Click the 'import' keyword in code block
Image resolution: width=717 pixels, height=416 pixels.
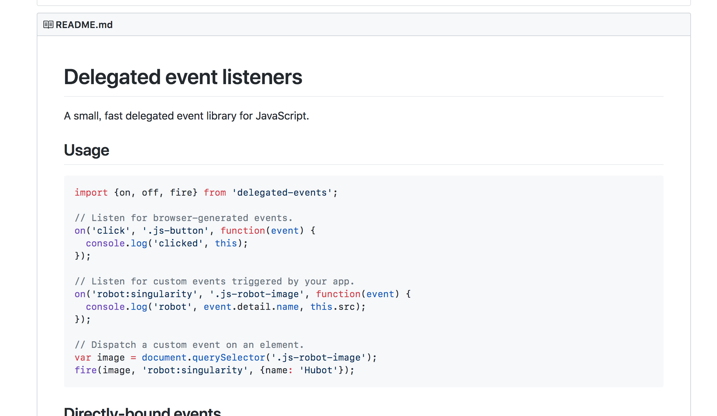(91, 193)
